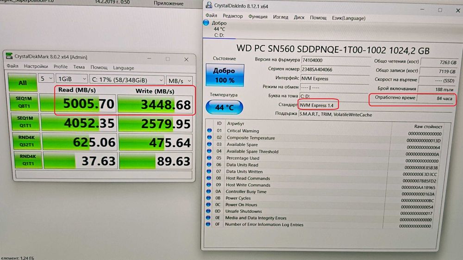Image resolution: width=463 pixels, height=260 pixels.
Task: Run all benchmarks with the All button
Action: 22,82
